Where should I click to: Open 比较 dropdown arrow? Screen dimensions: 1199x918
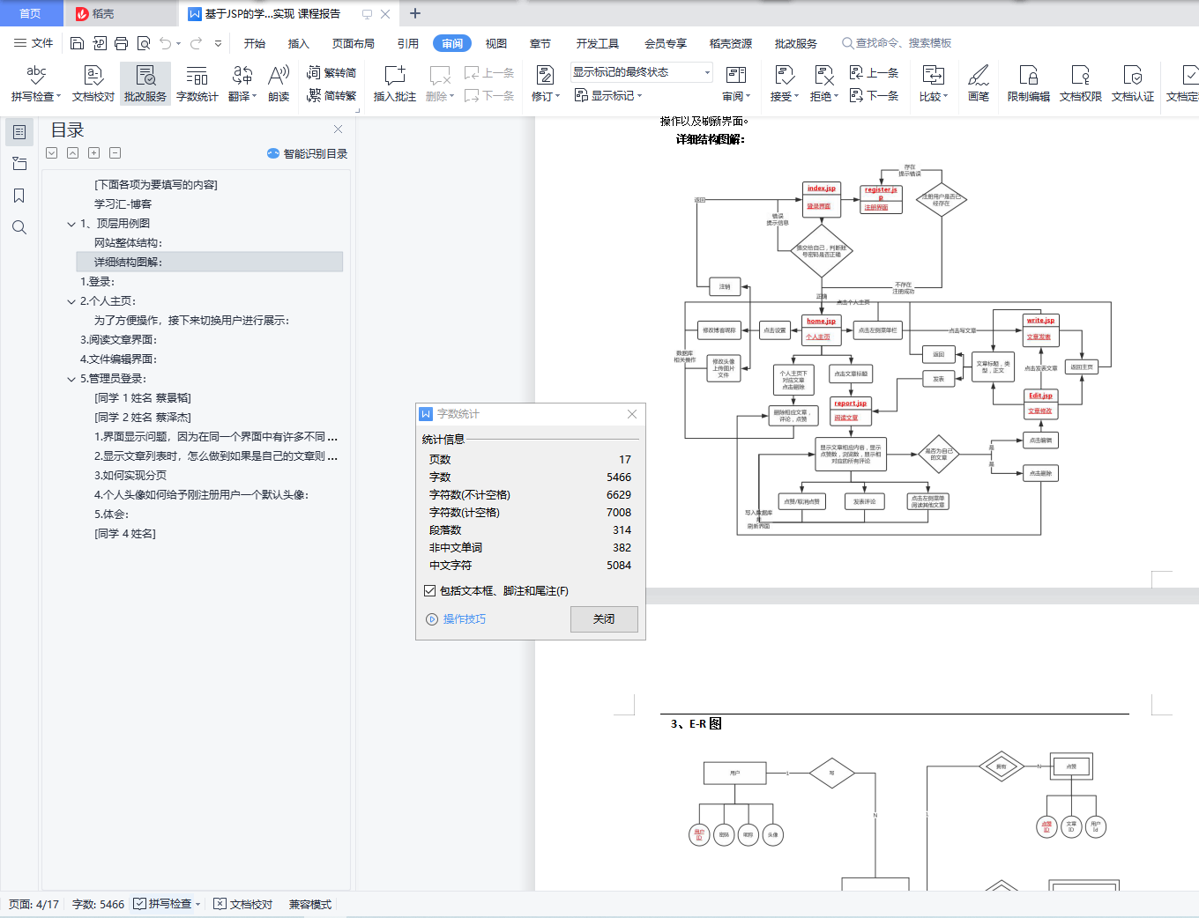point(946,97)
